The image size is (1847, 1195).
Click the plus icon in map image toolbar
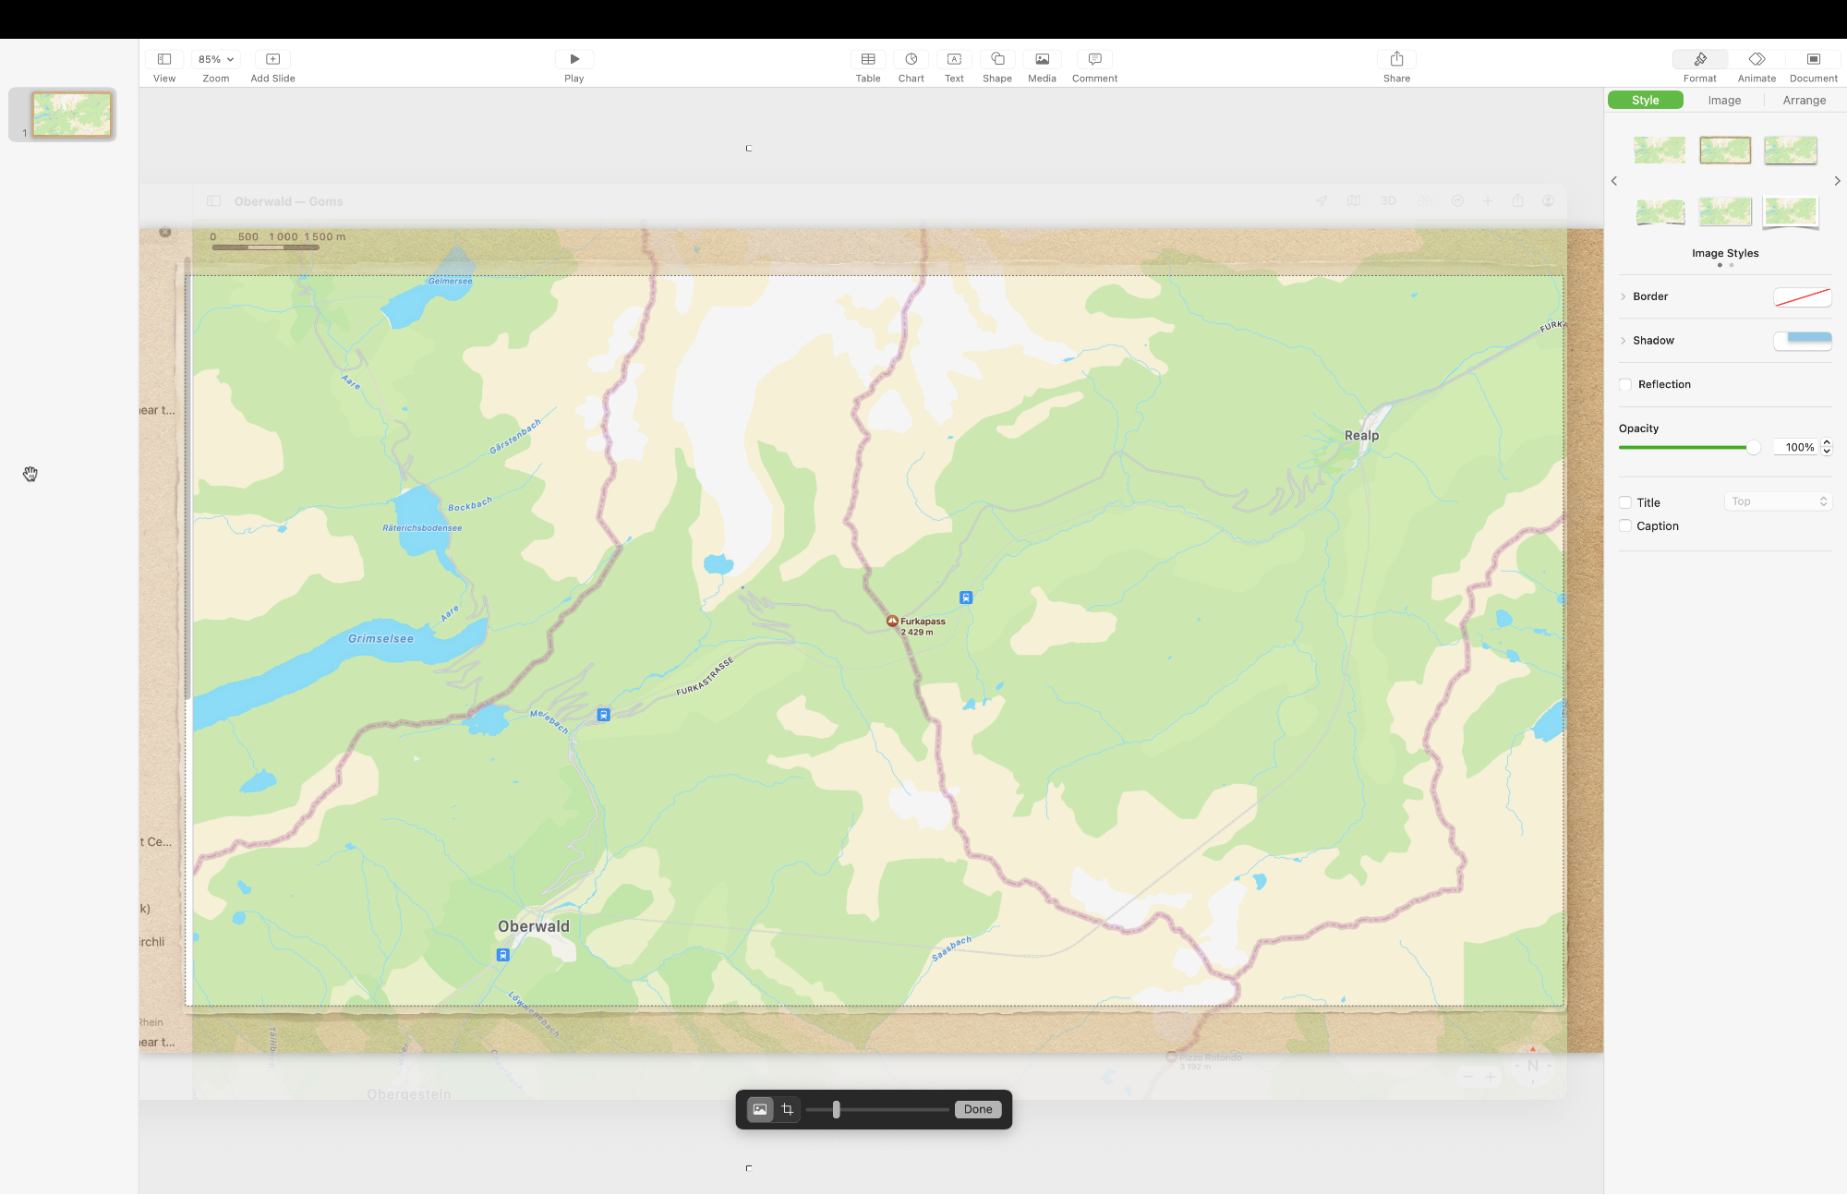click(1488, 201)
